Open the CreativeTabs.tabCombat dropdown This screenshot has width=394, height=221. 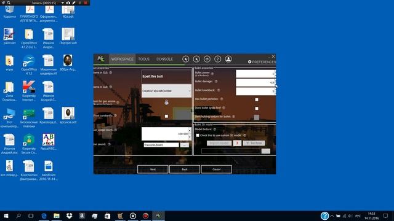tap(166, 91)
